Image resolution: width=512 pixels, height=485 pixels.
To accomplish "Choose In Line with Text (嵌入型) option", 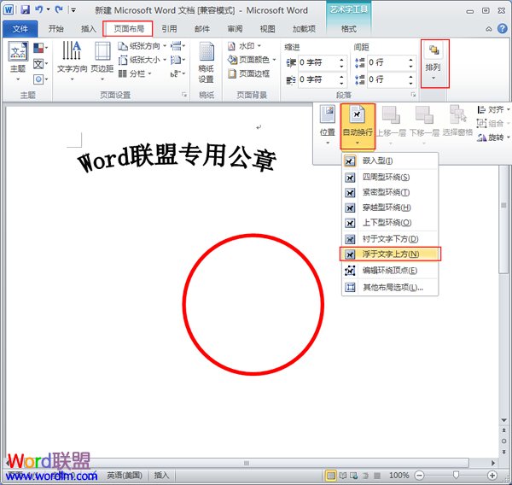I will (390, 161).
